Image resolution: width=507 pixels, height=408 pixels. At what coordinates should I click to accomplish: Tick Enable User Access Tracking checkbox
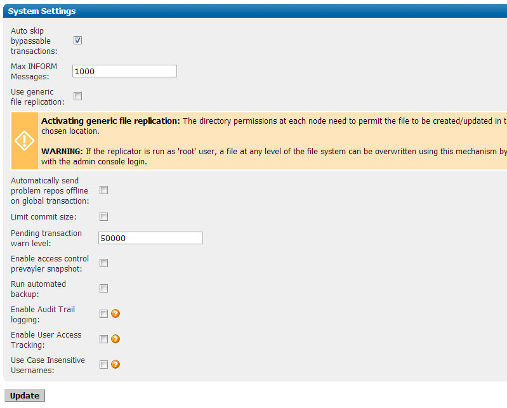pos(103,339)
